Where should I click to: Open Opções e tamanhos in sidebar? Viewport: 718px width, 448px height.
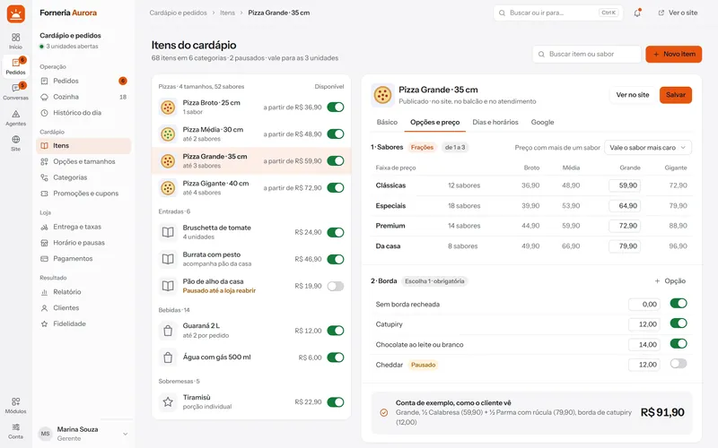click(x=83, y=161)
